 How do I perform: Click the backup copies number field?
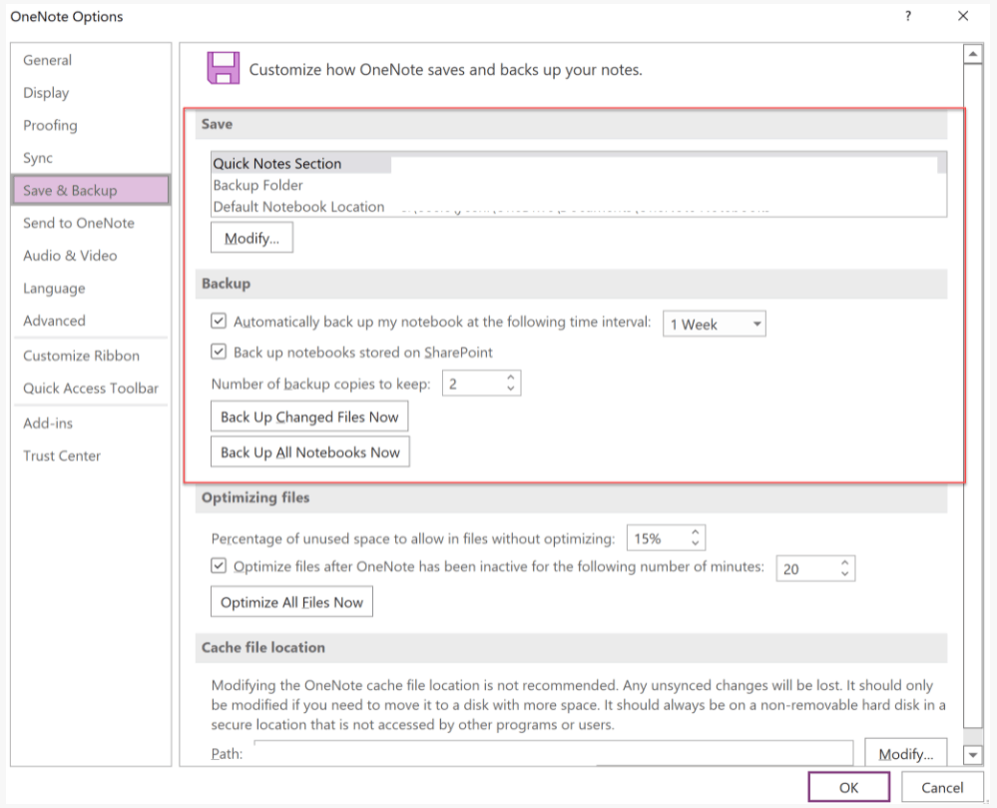[x=472, y=384]
